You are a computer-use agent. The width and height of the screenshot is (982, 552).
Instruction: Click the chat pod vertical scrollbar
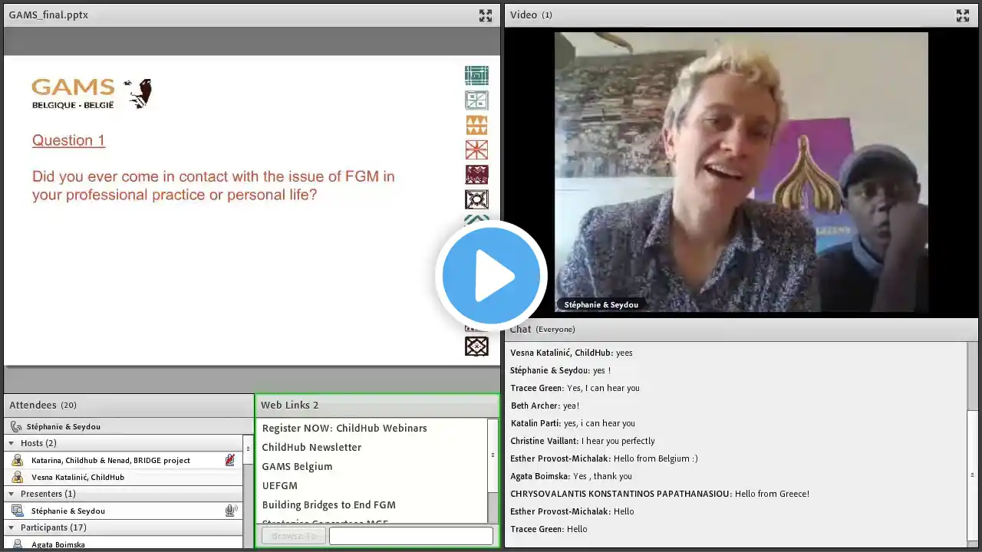[x=973, y=443]
